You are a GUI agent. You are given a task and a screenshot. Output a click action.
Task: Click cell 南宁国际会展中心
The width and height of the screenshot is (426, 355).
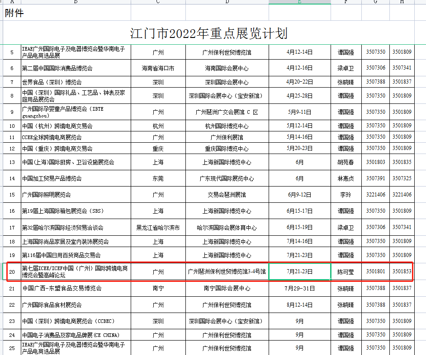coord(227,288)
